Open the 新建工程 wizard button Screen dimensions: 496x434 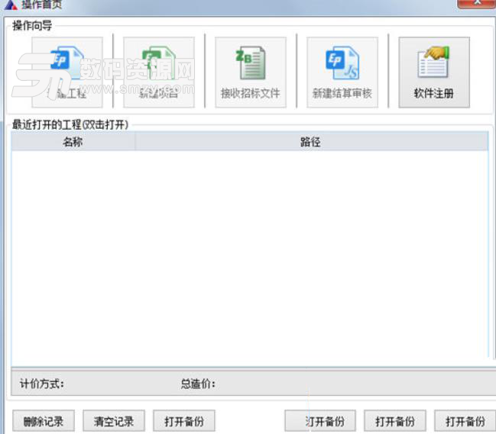point(67,72)
